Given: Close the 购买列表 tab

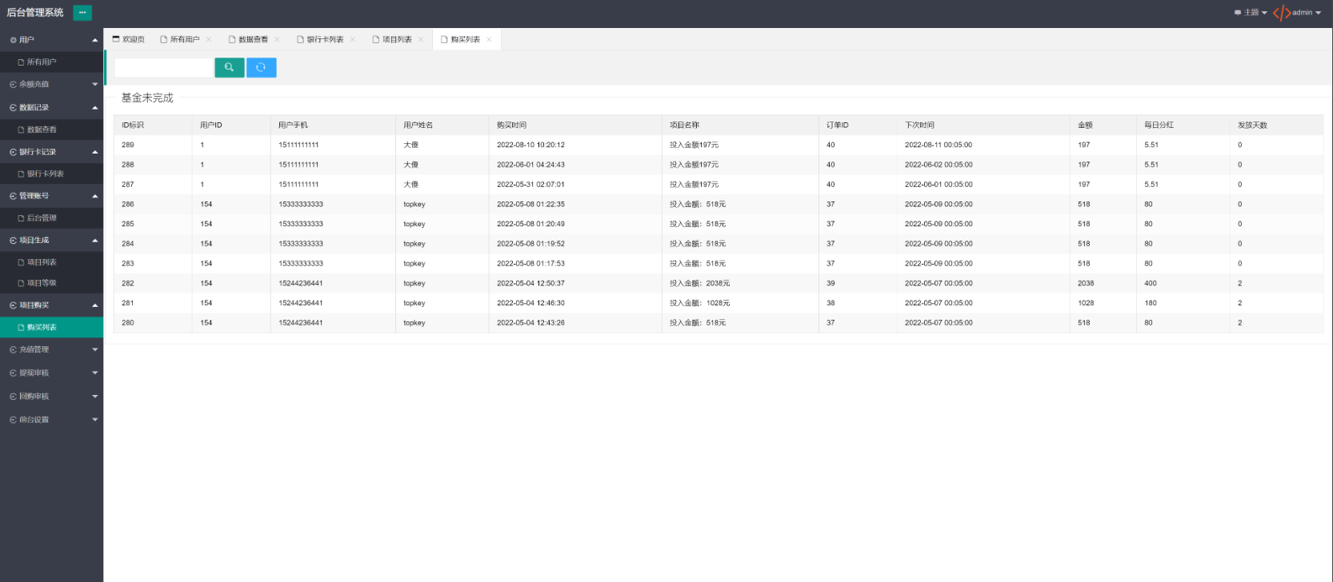Looking at the screenshot, I should click(x=489, y=40).
